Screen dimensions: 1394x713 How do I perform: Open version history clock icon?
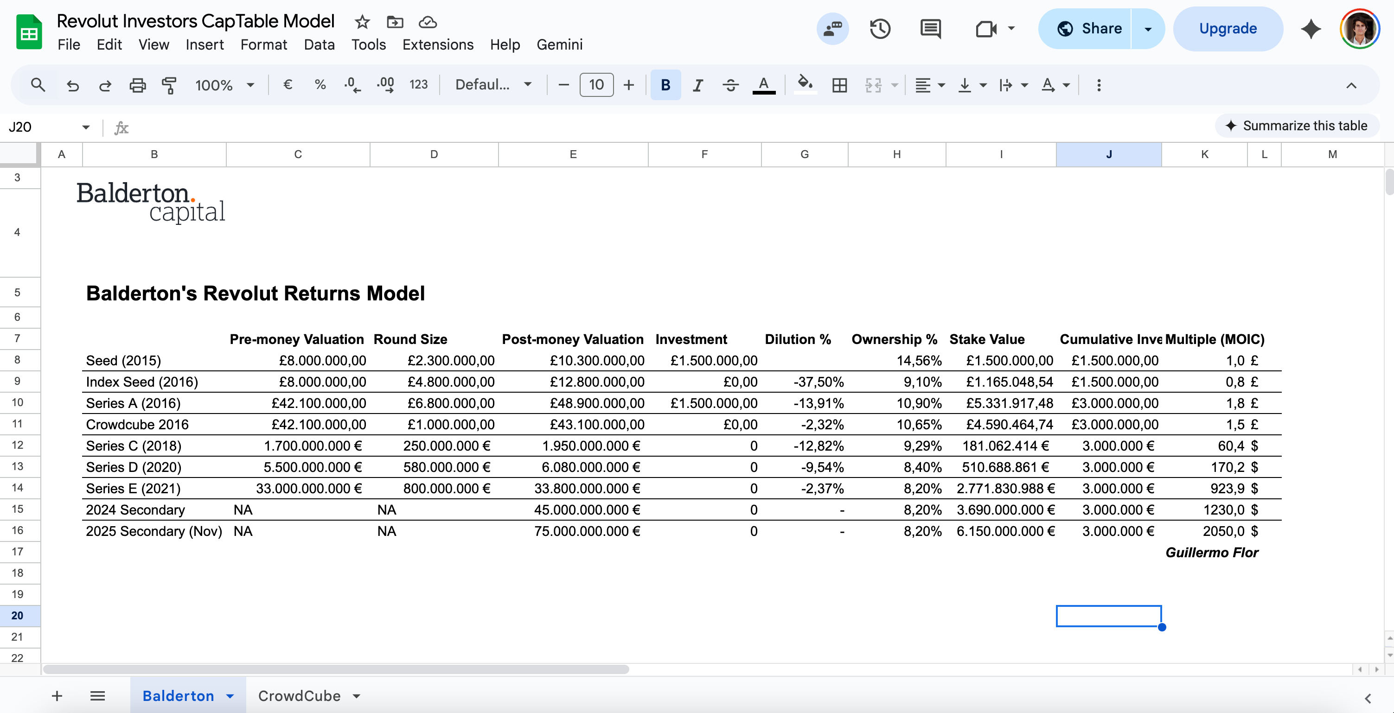pyautogui.click(x=880, y=29)
